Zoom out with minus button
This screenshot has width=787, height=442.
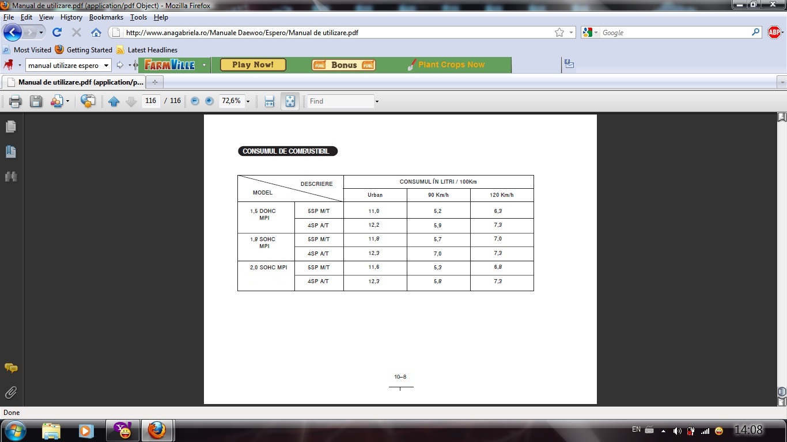tap(195, 101)
